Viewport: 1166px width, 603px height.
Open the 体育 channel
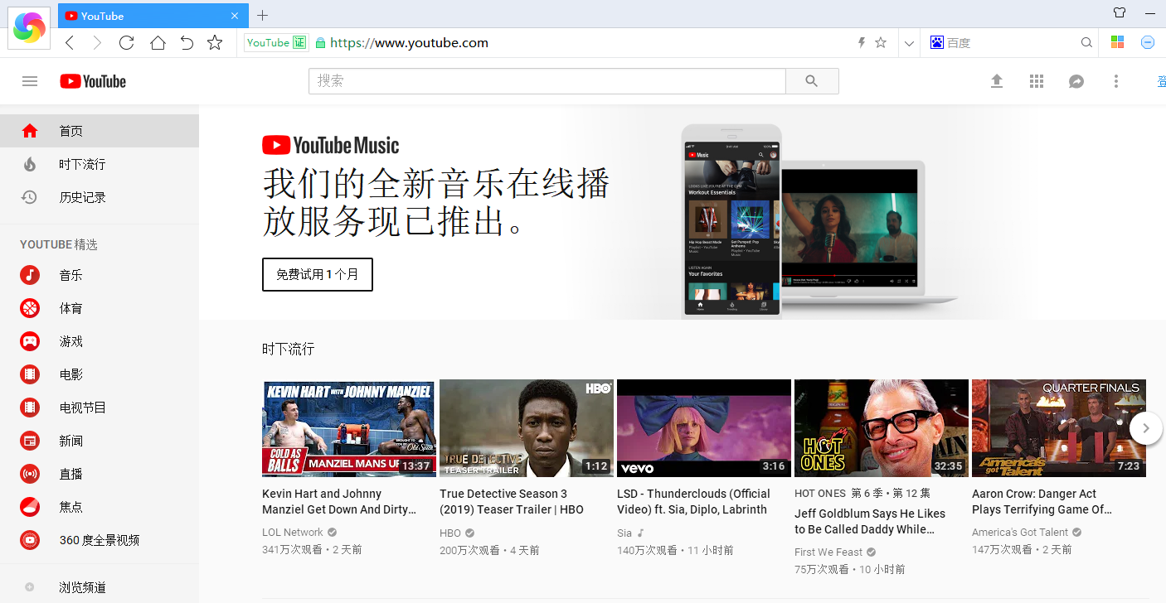coord(100,308)
